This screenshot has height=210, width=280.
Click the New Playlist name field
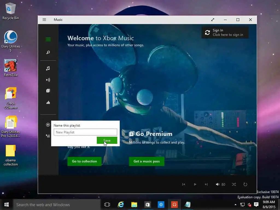coord(85,132)
